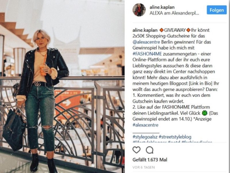Click the orange diamond emoji before GIVEAWAY
This screenshot has height=173, width=230.
tap(162, 30)
